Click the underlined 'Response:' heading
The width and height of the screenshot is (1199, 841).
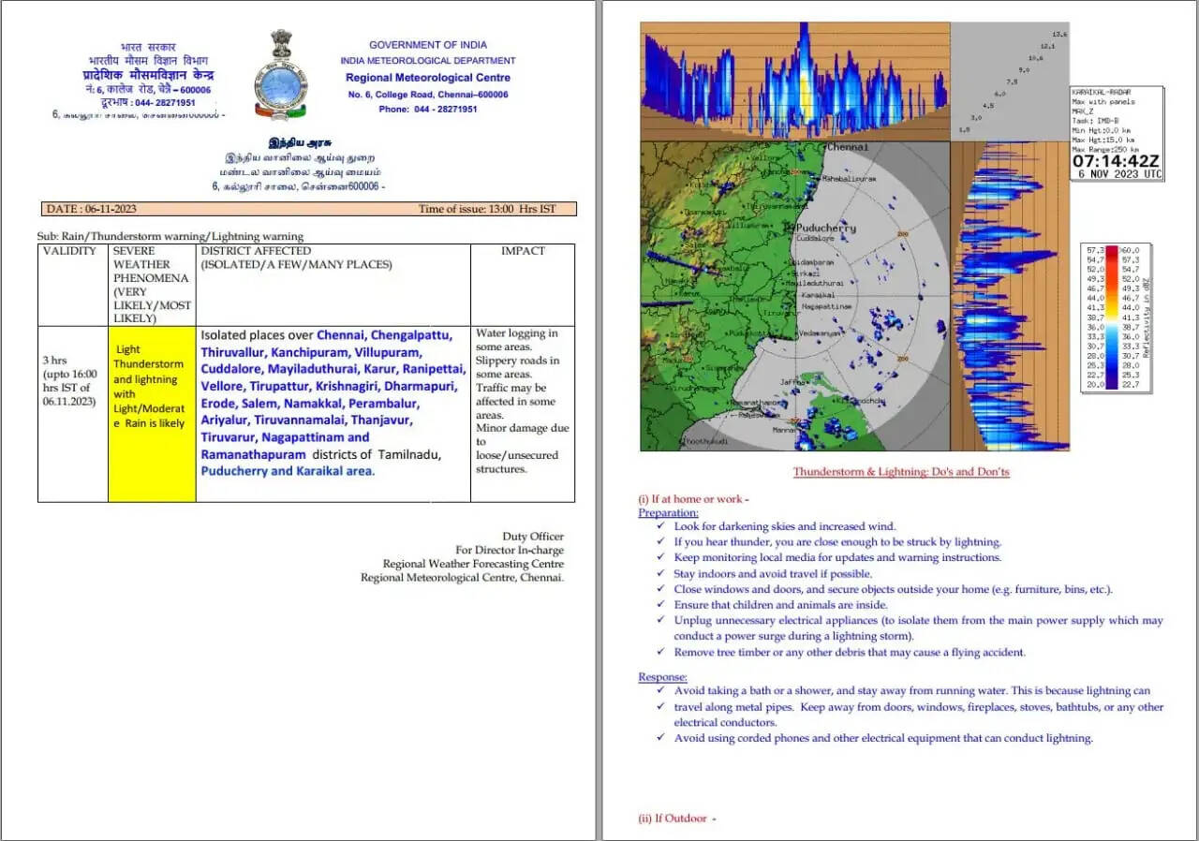[662, 677]
